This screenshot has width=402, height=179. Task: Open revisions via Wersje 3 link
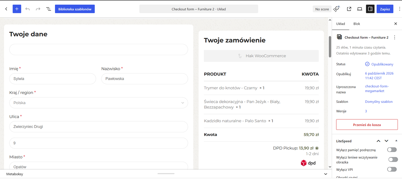click(366, 111)
